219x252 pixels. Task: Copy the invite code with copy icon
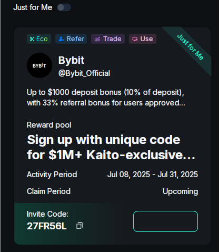coord(79,226)
